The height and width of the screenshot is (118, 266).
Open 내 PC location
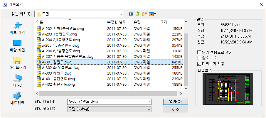coord(17,81)
